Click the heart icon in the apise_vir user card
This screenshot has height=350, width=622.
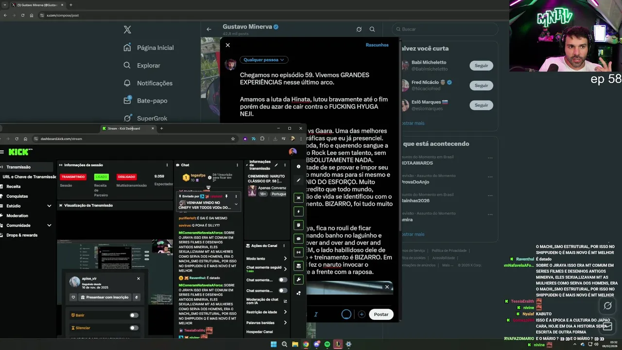point(73,297)
